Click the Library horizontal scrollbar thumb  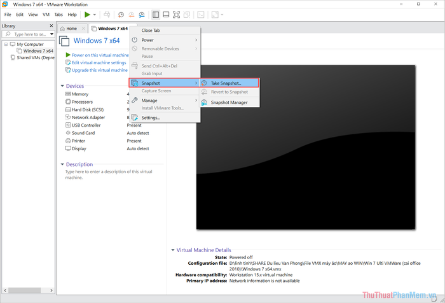[24, 290]
